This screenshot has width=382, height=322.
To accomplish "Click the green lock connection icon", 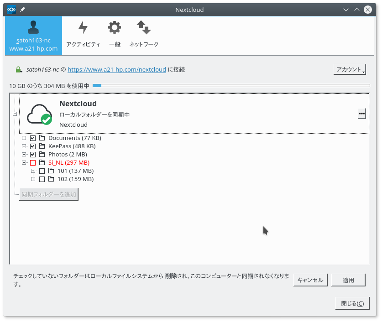I will tap(19, 70).
